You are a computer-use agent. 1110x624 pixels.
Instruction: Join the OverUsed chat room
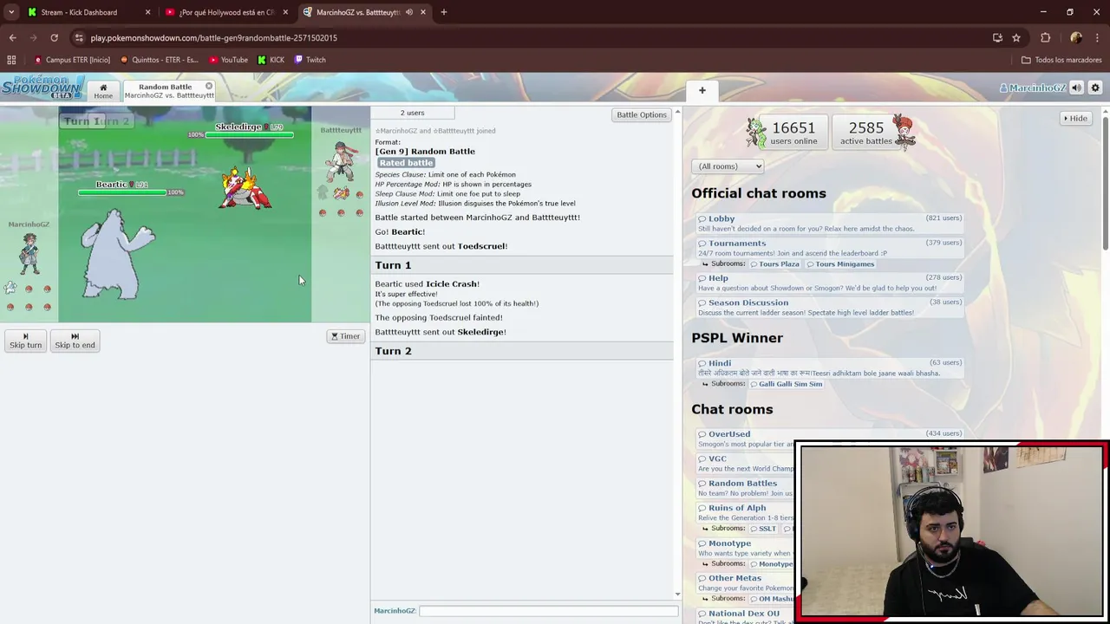pos(831,439)
